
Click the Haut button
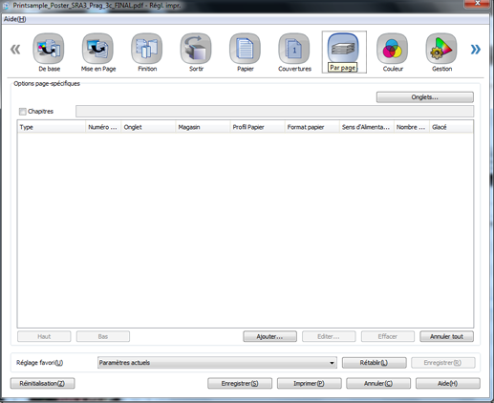click(44, 336)
